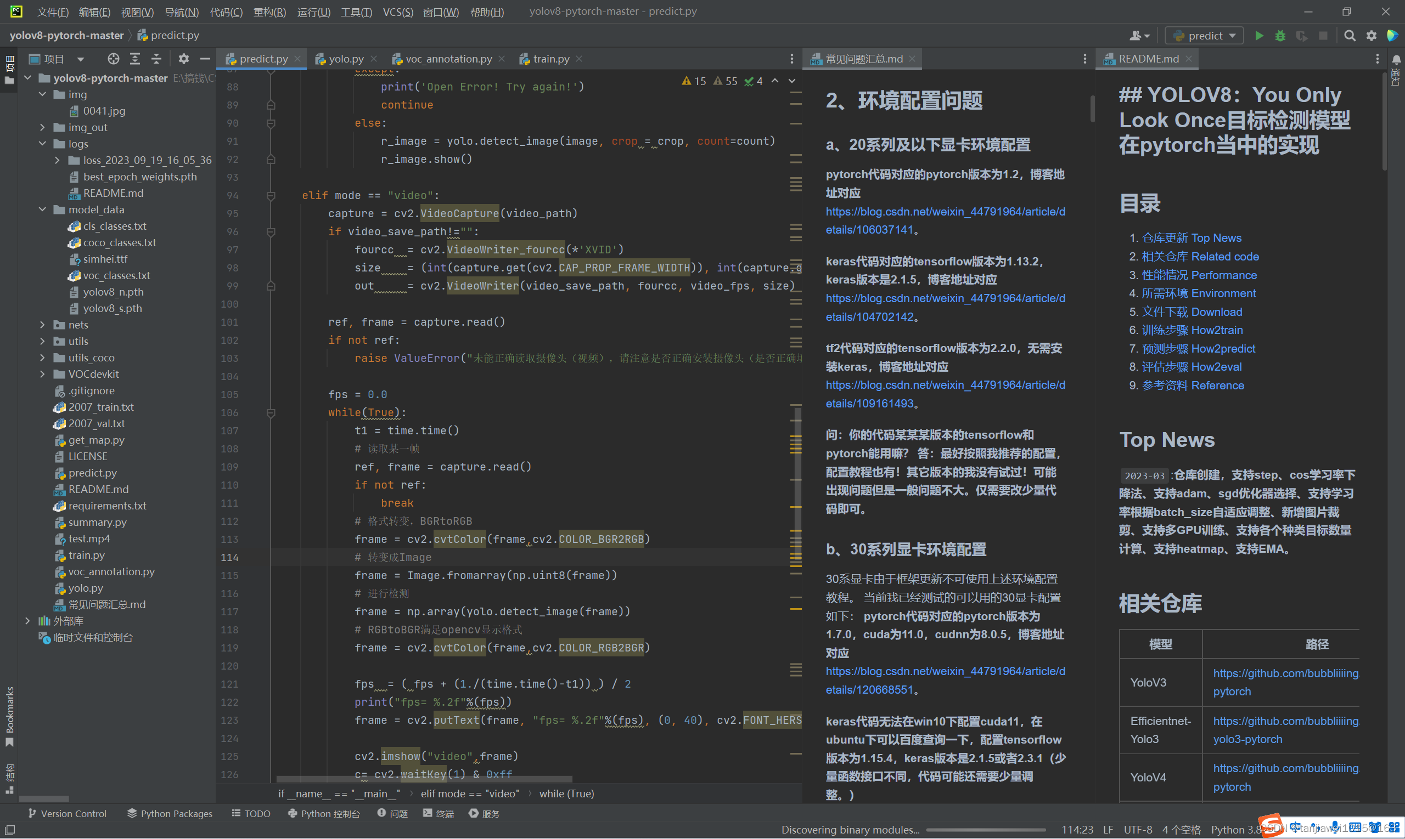Go to next highlighted error arrow
The height and width of the screenshot is (839, 1405).
pyautogui.click(x=791, y=81)
